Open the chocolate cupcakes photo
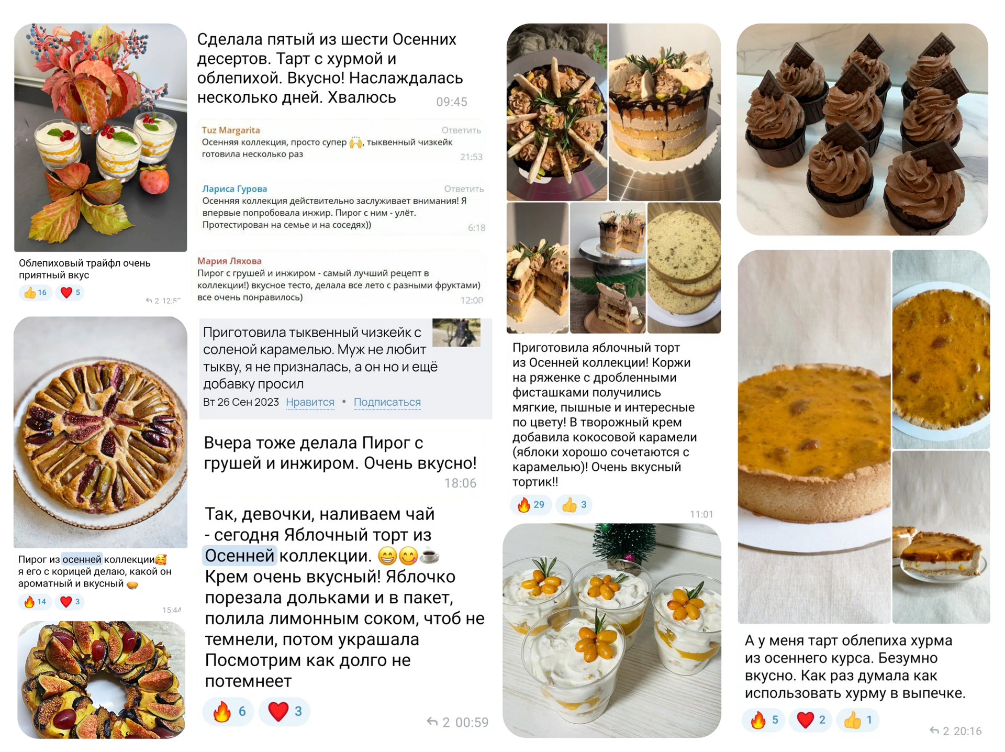 tap(862, 129)
